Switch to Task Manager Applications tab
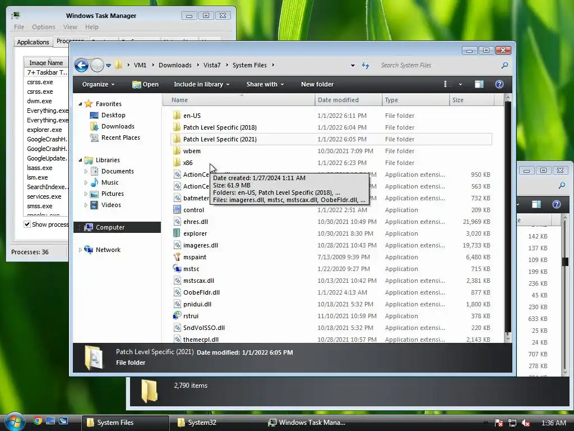 [x=33, y=42]
